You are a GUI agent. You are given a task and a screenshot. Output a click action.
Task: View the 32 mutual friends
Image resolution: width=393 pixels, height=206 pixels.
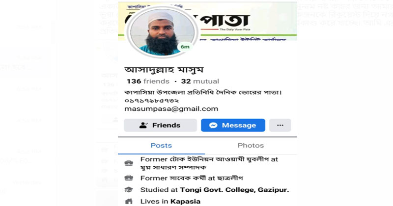click(x=200, y=81)
